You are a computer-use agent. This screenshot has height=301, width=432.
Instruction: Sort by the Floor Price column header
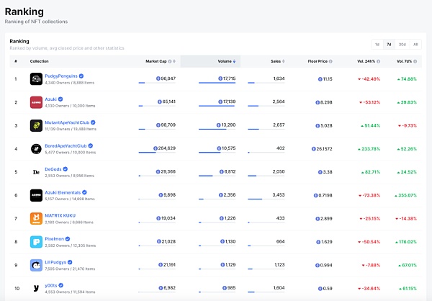click(x=319, y=61)
